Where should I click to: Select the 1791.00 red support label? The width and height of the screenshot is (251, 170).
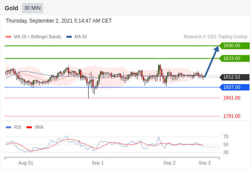(x=232, y=116)
